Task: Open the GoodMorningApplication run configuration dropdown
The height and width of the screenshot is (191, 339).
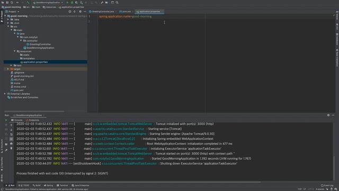Action: (48, 2)
